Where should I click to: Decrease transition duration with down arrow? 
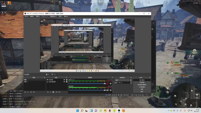coord(131,83)
